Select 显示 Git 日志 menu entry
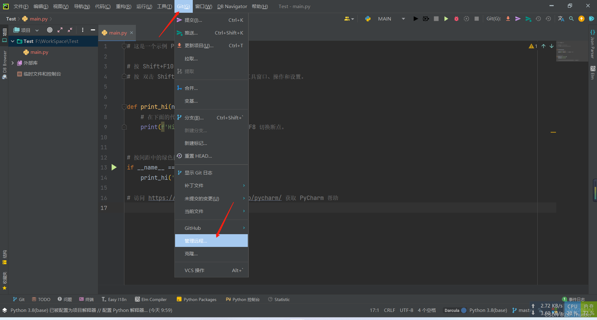This screenshot has height=320, width=597. pyautogui.click(x=211, y=173)
